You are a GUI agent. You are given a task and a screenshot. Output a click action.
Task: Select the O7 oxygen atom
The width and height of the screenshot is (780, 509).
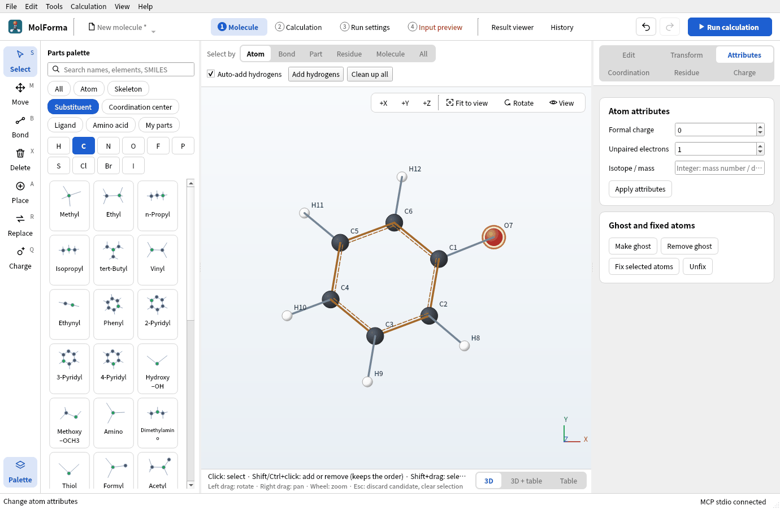tap(493, 236)
